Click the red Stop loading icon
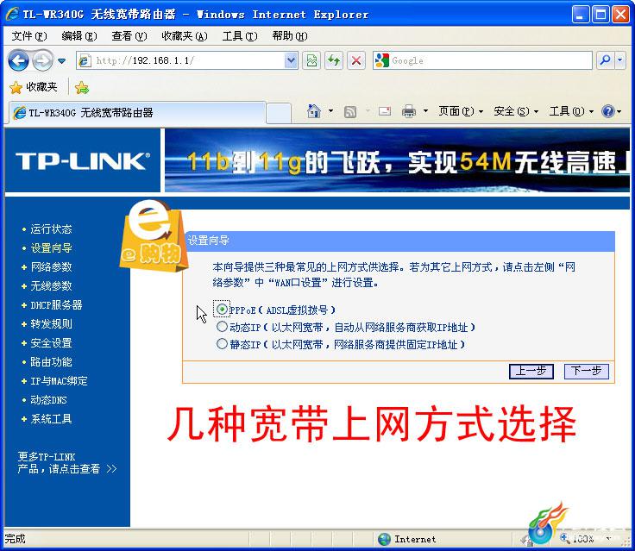Screen dimensions: 635x551 (356, 60)
